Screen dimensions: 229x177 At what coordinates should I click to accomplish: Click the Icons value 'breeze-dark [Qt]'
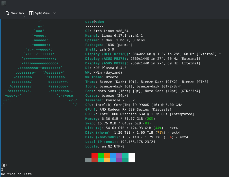tap(116, 86)
